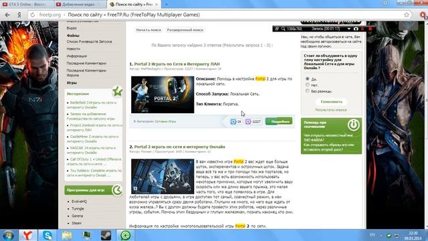Open 'Последние Комментарии Форума' sidebar item
Screen dimensions: 428x241
tap(86, 73)
